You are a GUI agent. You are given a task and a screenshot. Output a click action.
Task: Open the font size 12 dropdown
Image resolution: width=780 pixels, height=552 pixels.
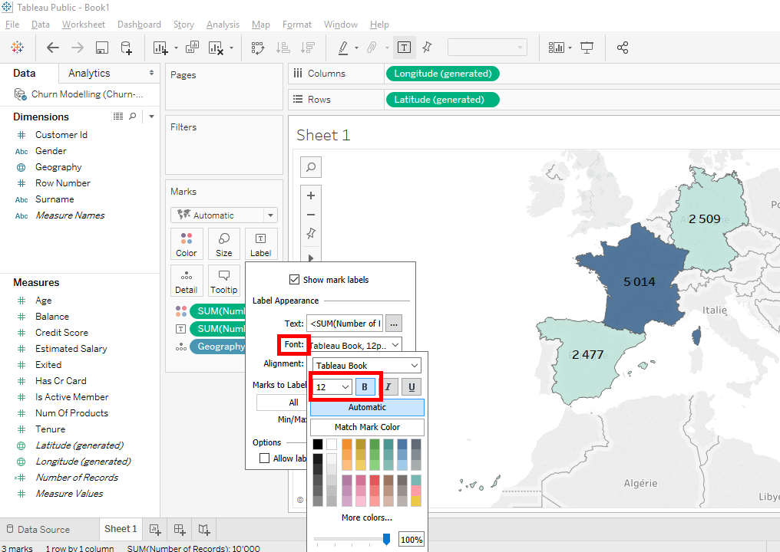(x=333, y=387)
